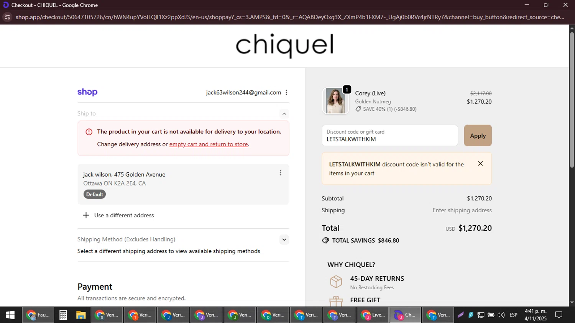Click the scrollbar down arrow
The width and height of the screenshot is (575, 323).
pos(572,303)
